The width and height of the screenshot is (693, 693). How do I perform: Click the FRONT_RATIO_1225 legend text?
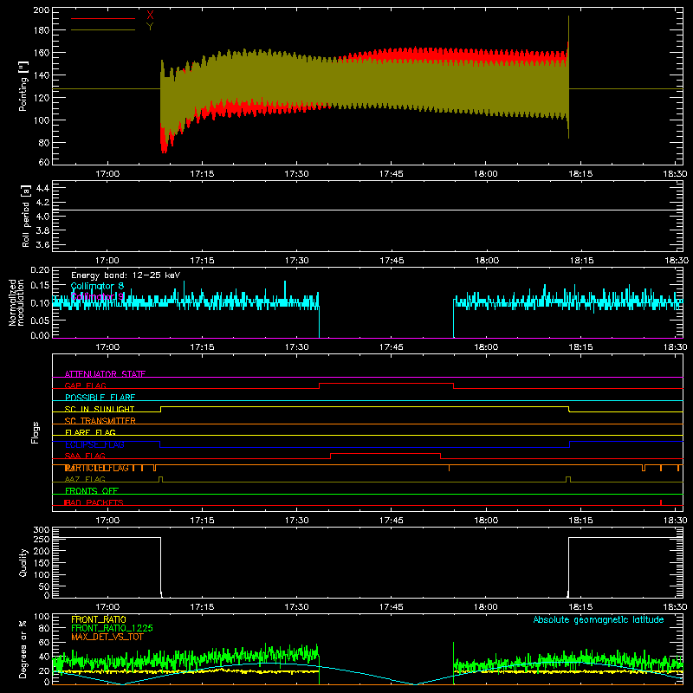pos(113,628)
